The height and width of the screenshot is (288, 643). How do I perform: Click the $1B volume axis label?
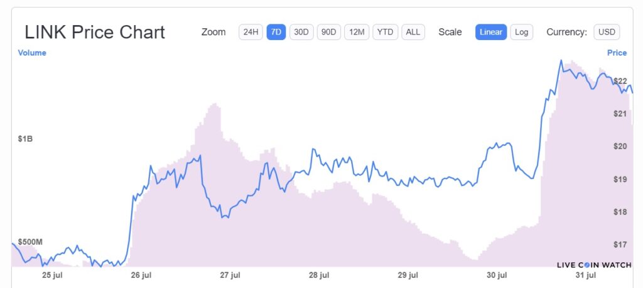[x=25, y=139]
